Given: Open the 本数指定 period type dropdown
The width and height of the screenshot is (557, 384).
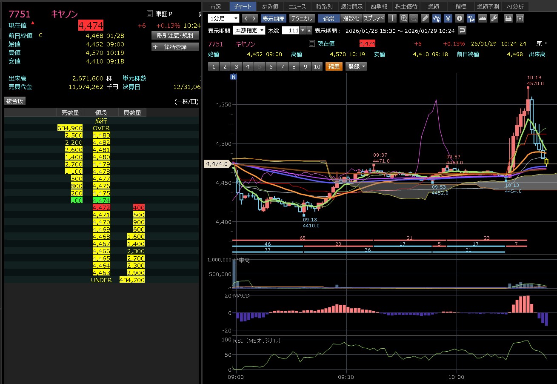Looking at the screenshot, I should click(x=249, y=30).
